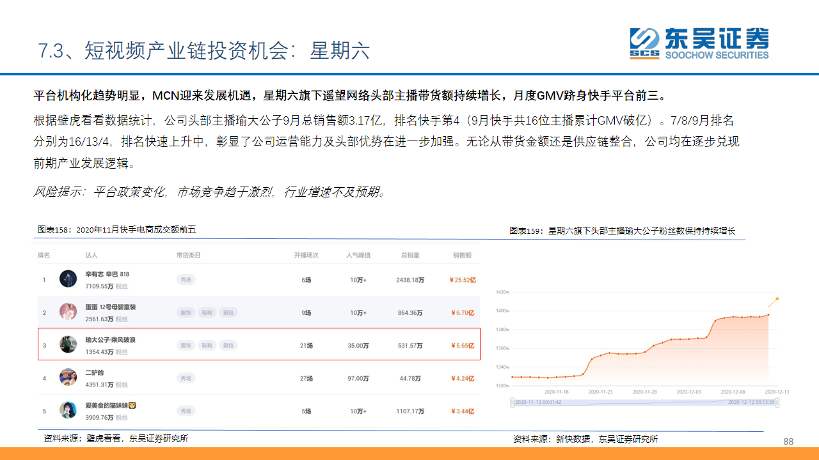Image resolution: width=819 pixels, height=460 pixels.
Task: Click the lion emoji after 爱美食的猫妹妹
Action: point(132,406)
